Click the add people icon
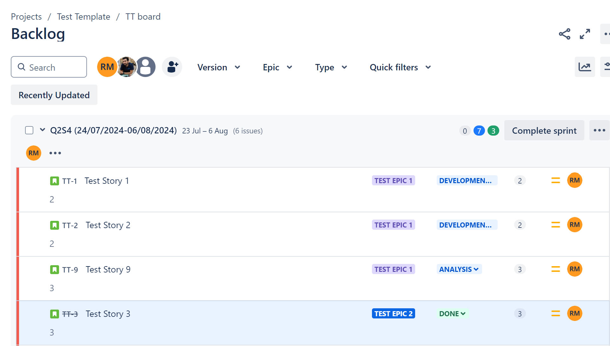 [172, 67]
